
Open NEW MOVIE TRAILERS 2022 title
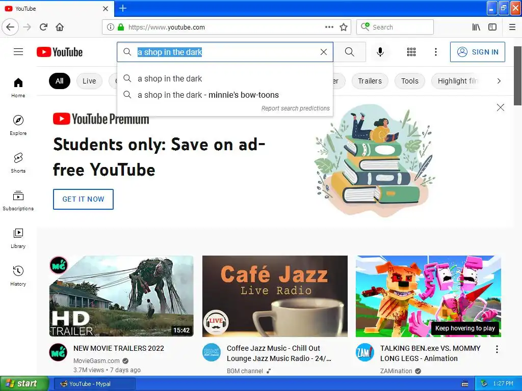(x=118, y=348)
